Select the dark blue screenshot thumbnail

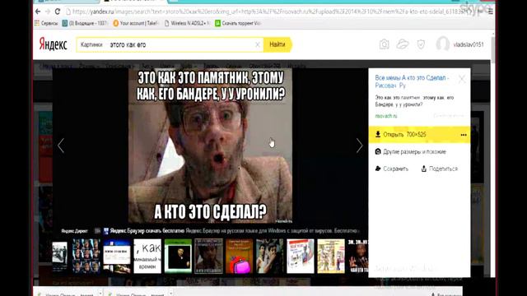[117, 256]
